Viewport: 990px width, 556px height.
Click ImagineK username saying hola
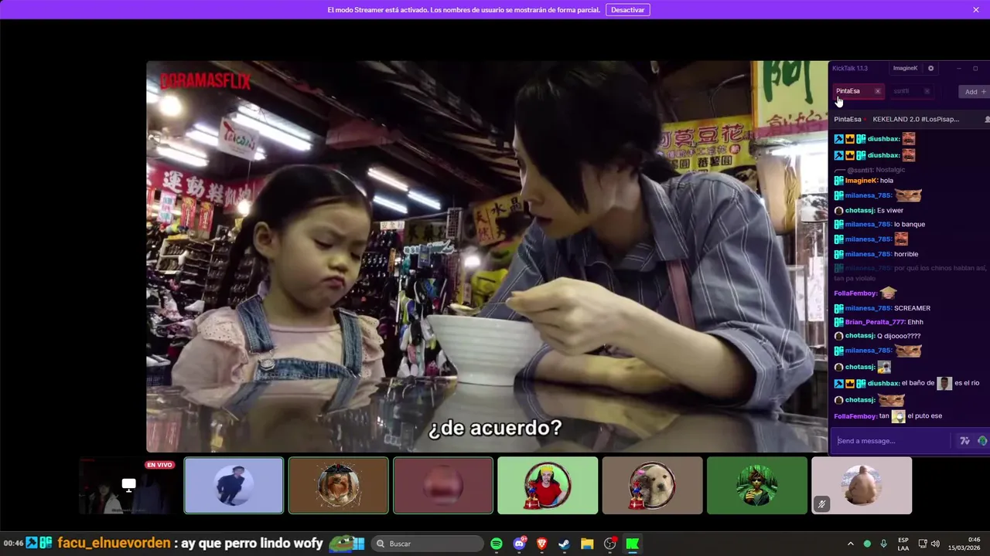(861, 181)
